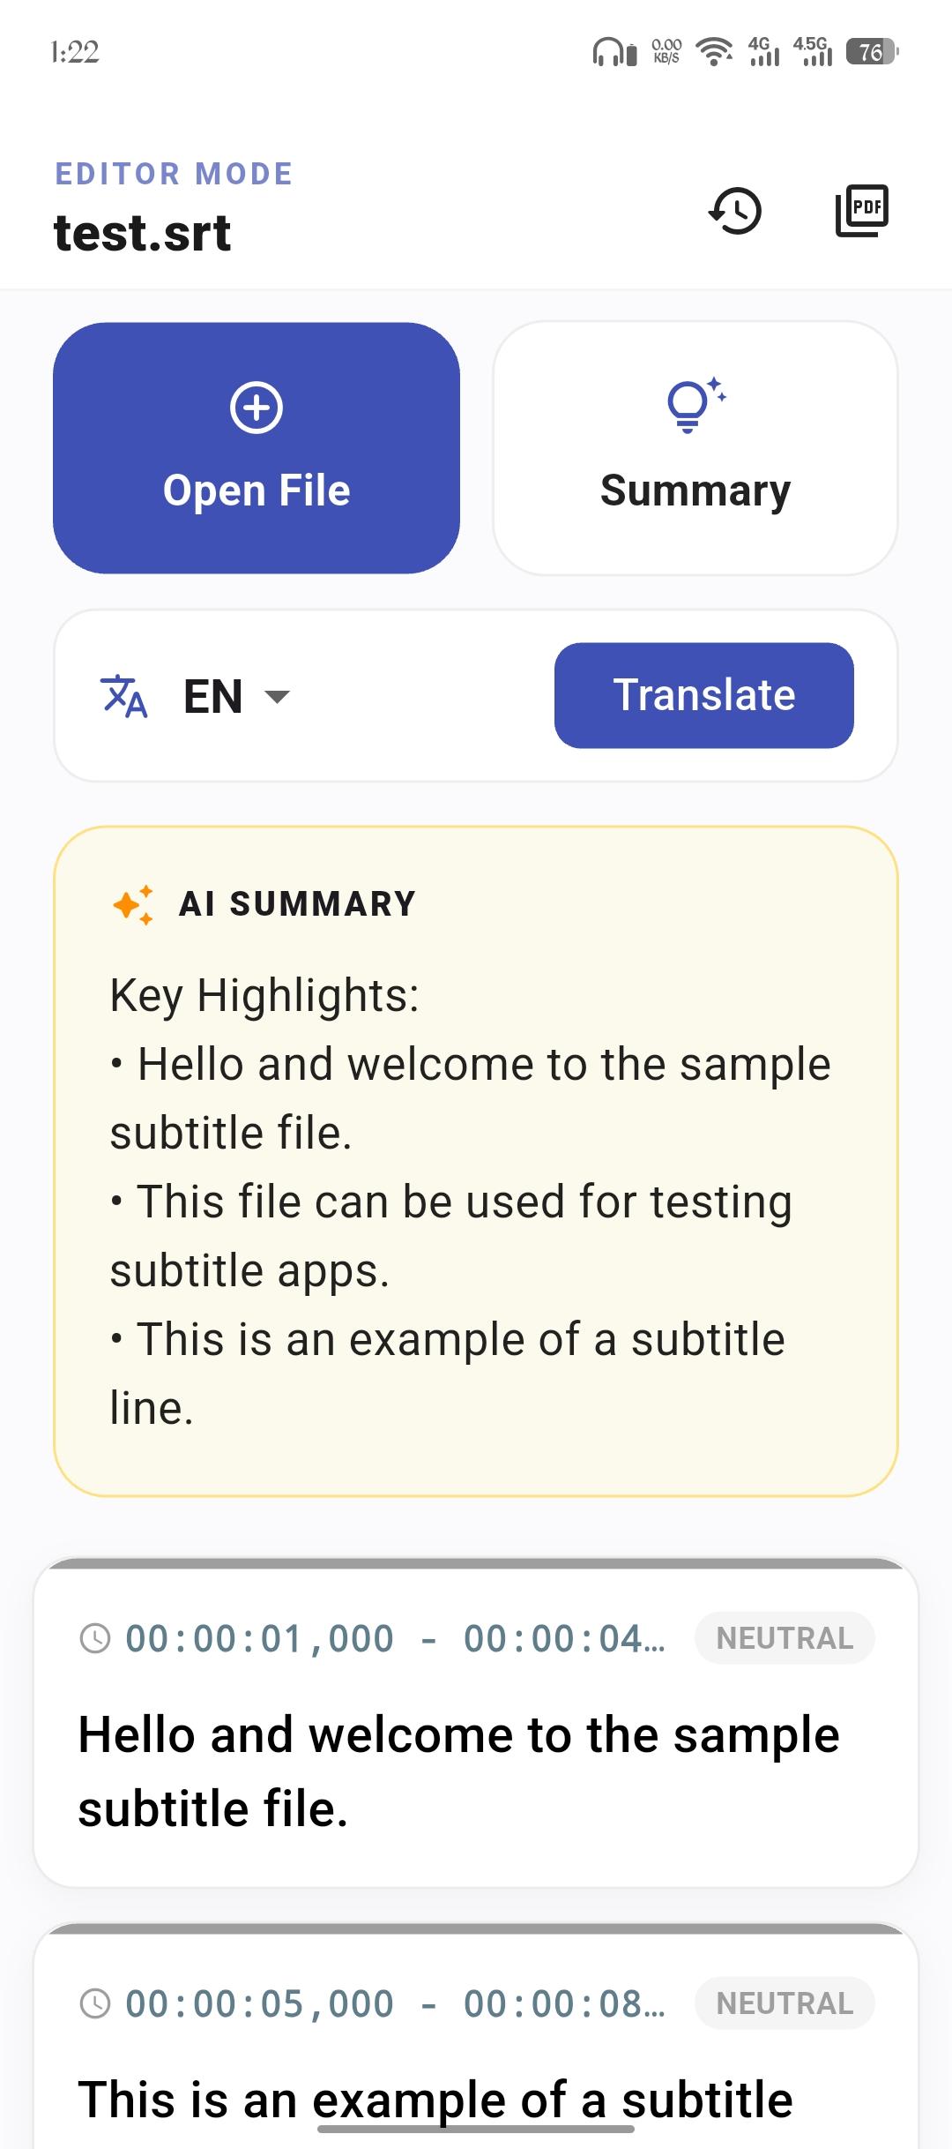Tap the translate language icon

[x=124, y=696]
